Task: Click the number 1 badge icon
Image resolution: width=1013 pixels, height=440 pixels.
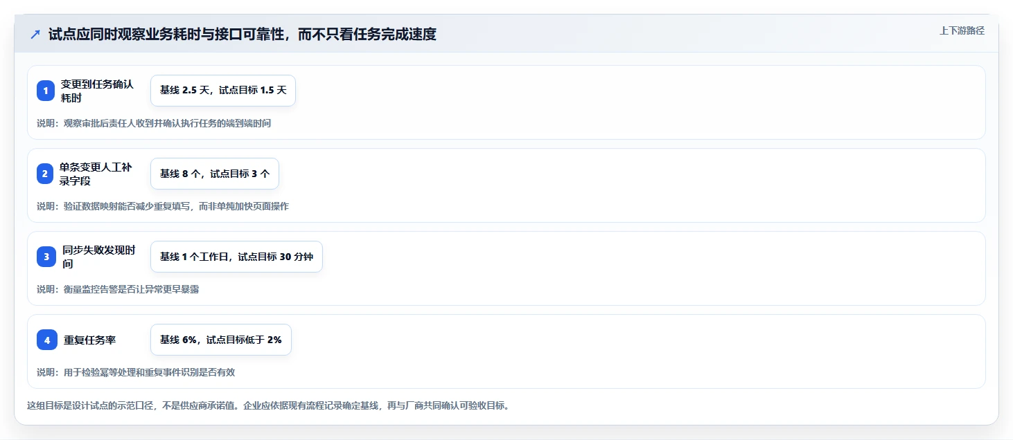Action: click(x=46, y=91)
